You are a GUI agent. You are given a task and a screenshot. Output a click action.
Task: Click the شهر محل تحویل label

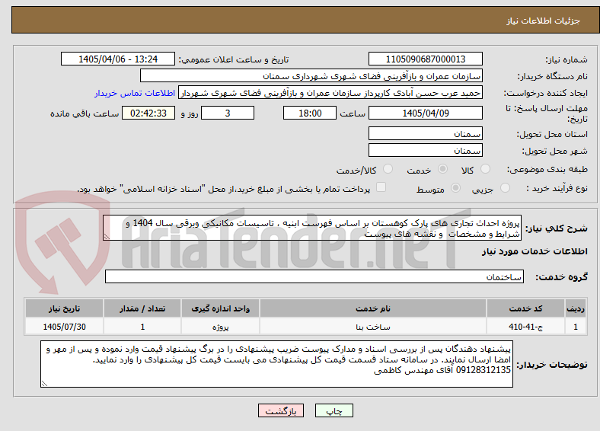point(555,151)
